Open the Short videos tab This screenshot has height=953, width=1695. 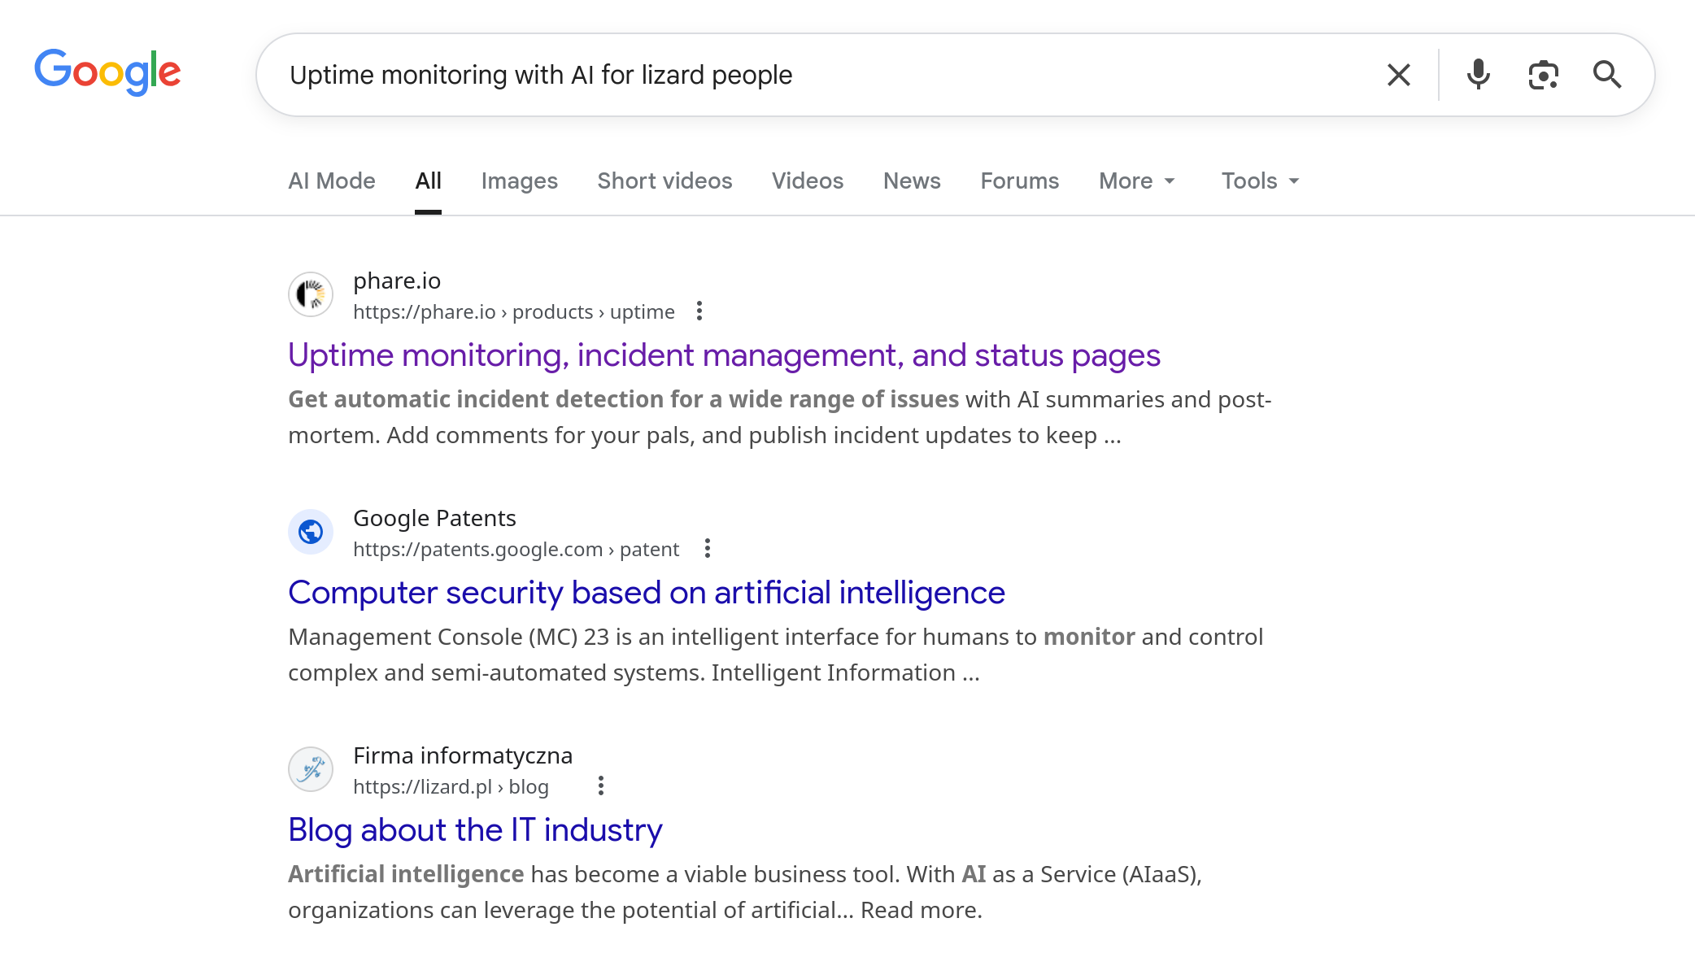[x=664, y=181]
